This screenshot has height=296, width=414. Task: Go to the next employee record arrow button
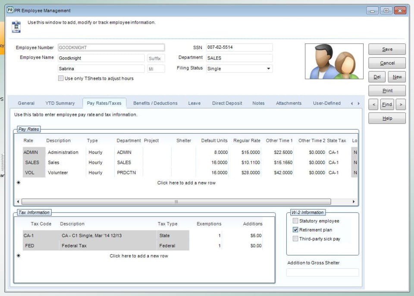[x=401, y=104]
